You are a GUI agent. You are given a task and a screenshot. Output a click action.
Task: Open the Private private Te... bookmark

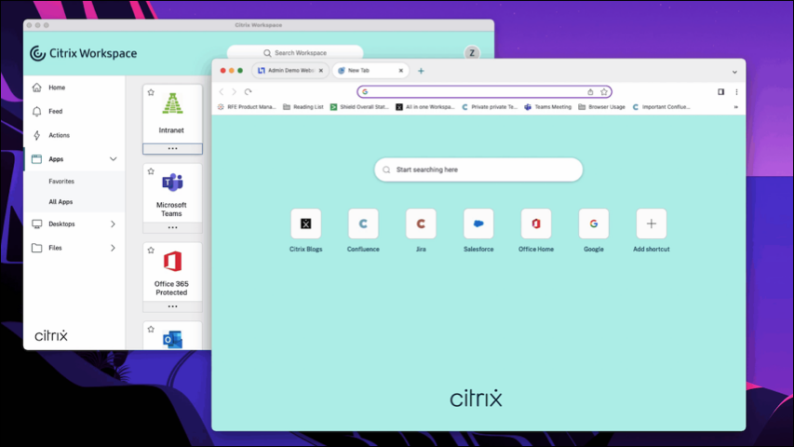tap(490, 107)
